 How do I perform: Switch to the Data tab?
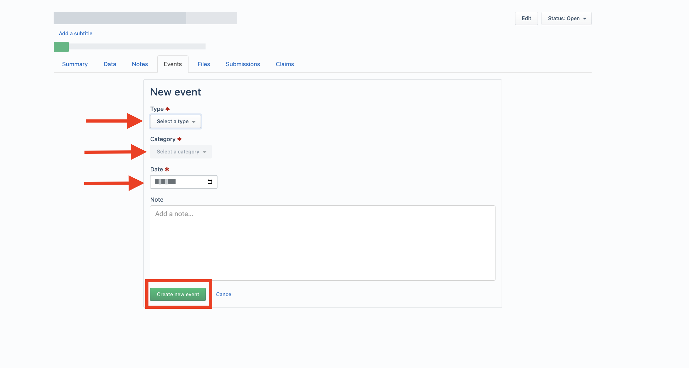[x=110, y=64]
